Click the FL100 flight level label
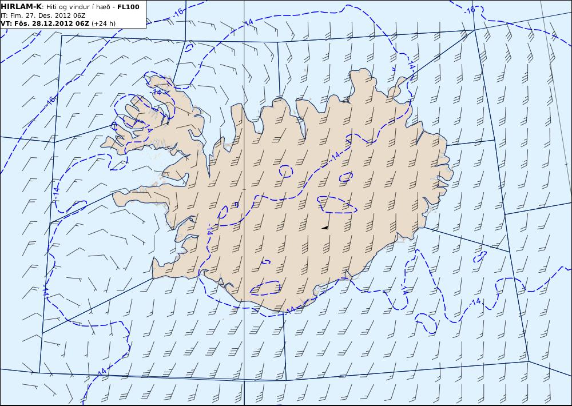This screenshot has height=406, width=572. 128,7
